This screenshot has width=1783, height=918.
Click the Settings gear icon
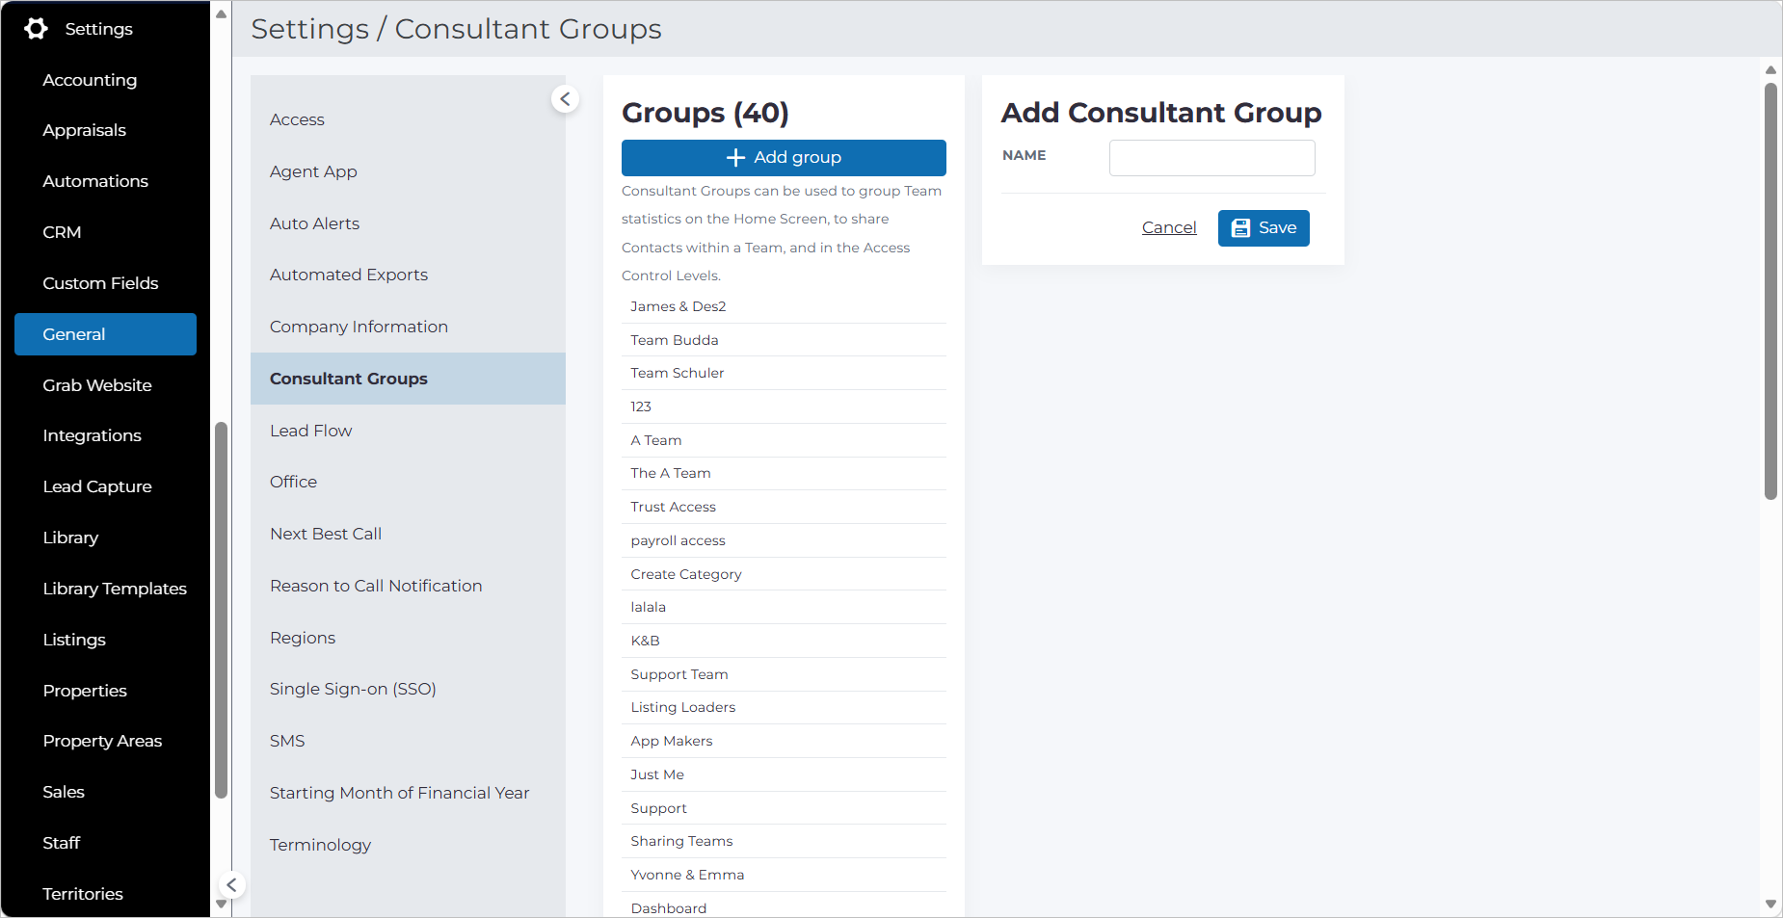36,29
